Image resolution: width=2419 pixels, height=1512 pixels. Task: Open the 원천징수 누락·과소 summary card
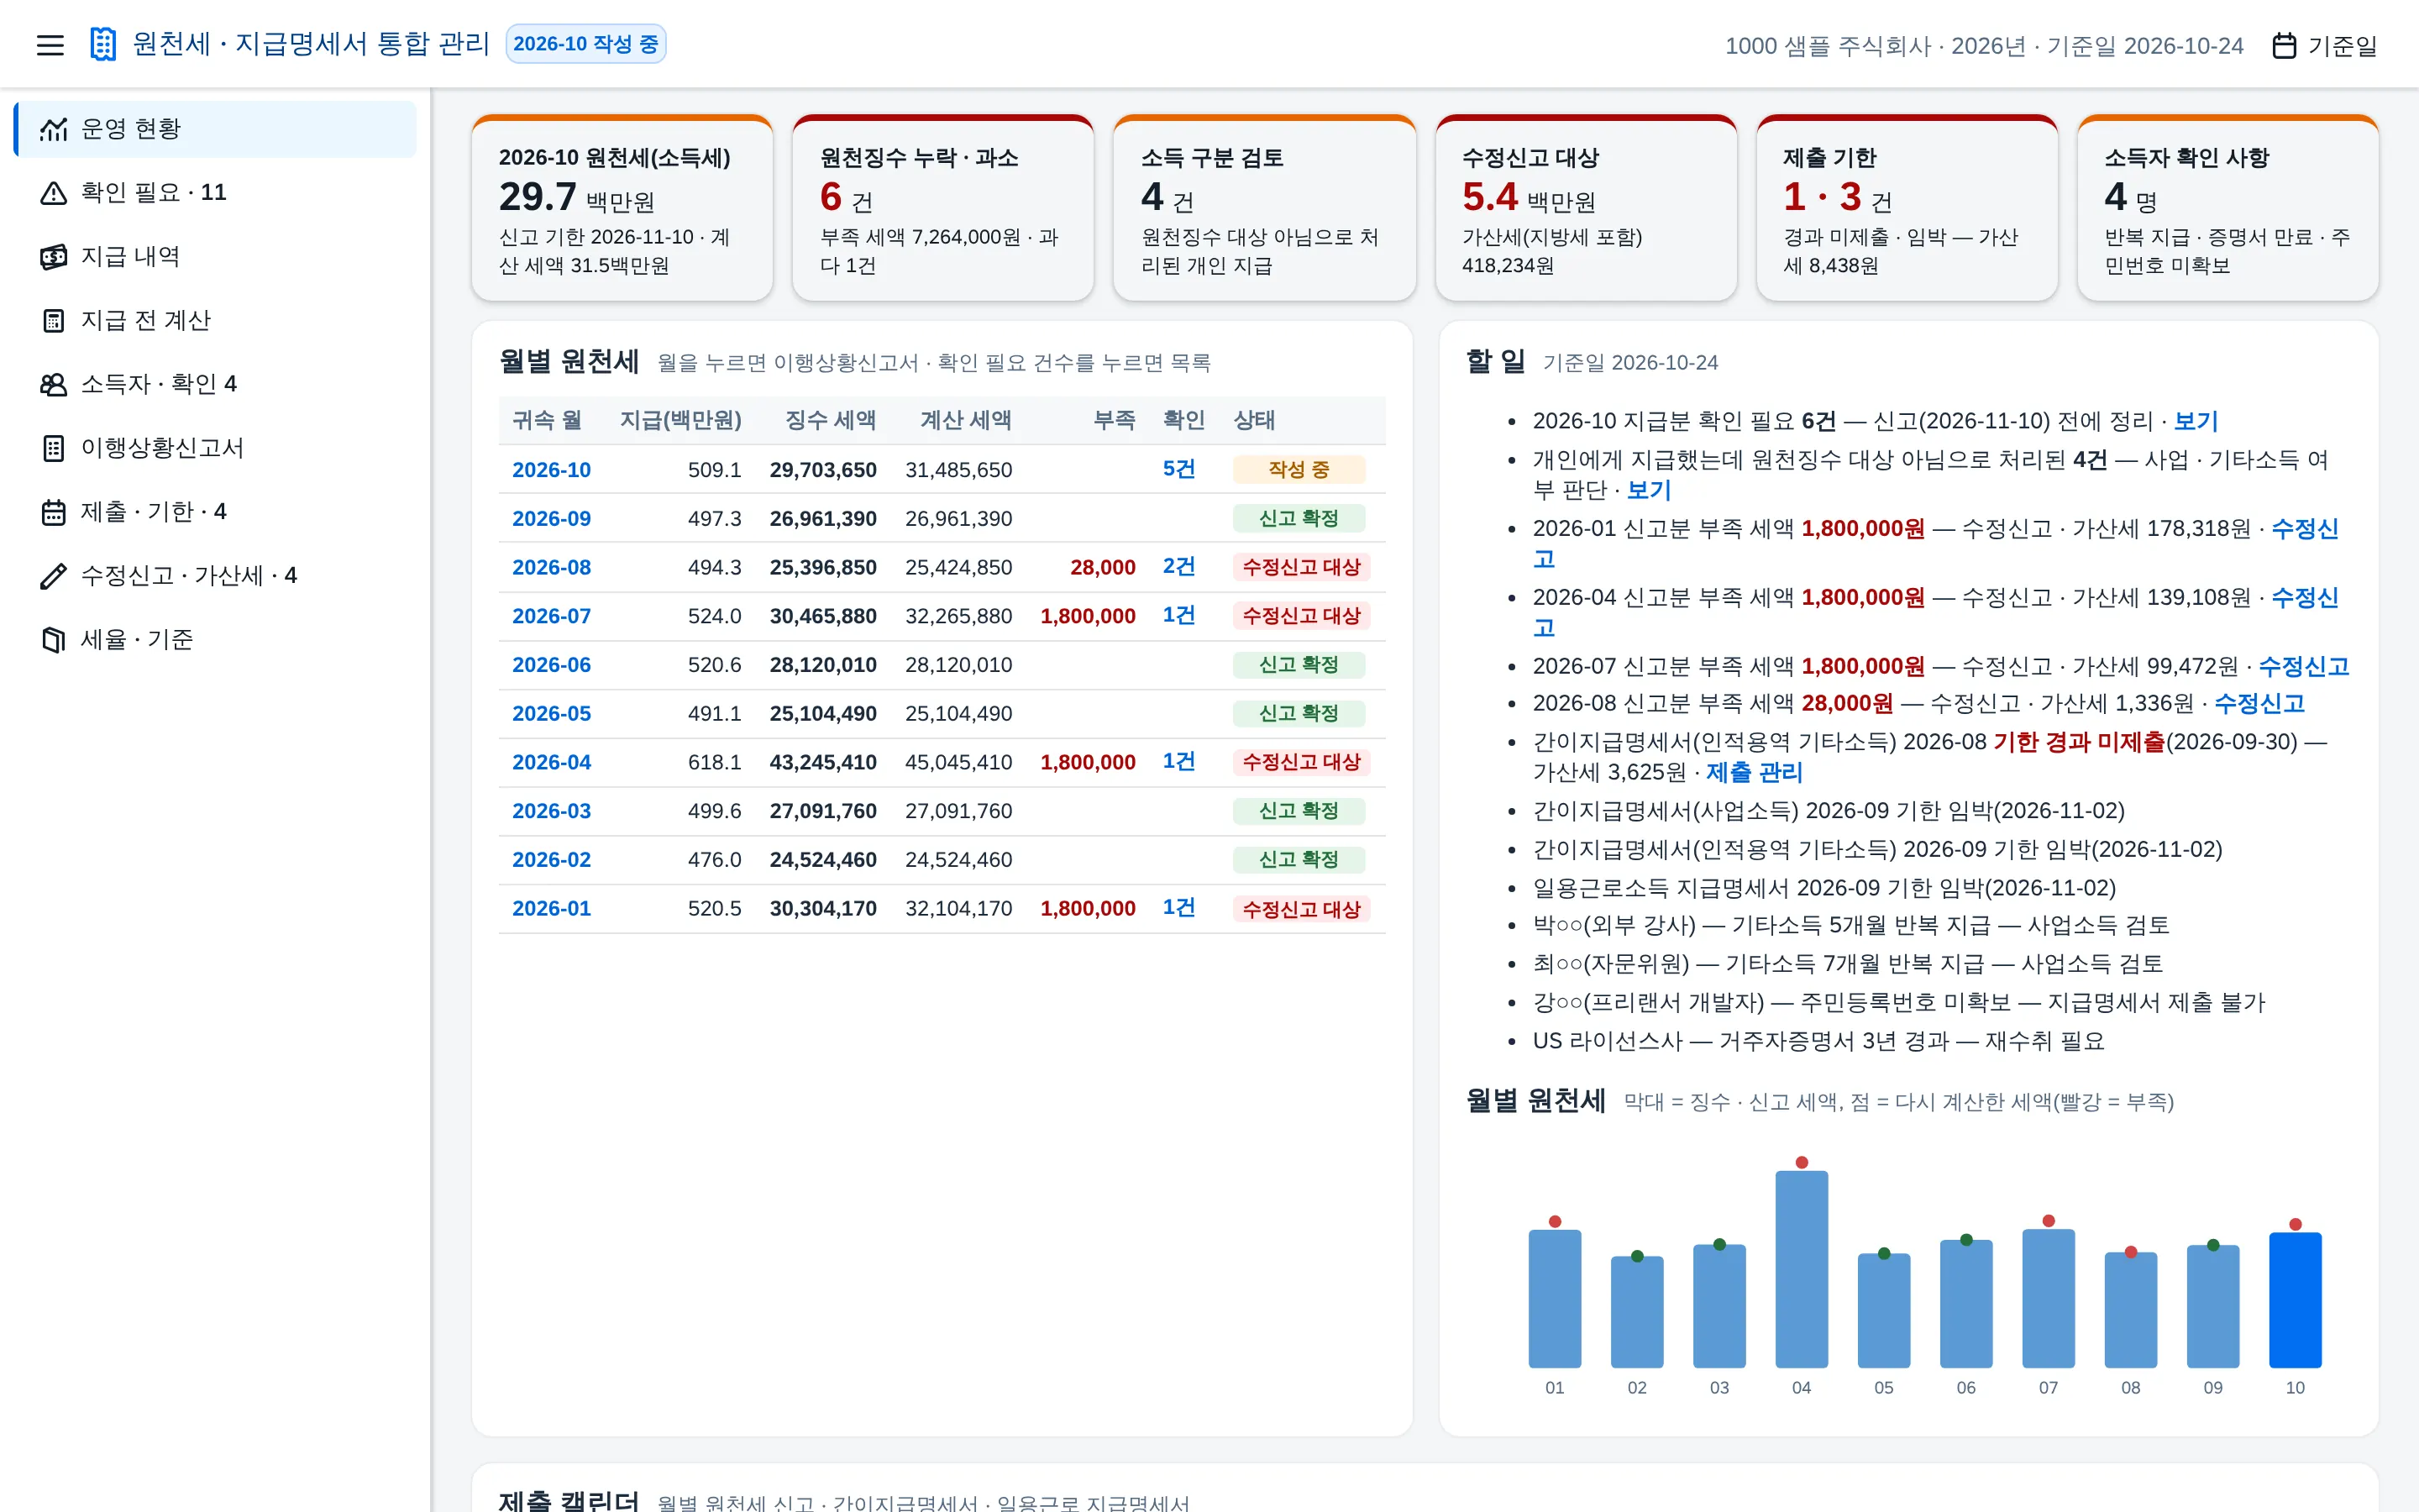coord(942,208)
